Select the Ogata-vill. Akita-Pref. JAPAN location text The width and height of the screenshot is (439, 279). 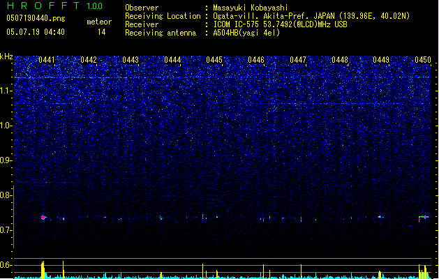pos(311,16)
